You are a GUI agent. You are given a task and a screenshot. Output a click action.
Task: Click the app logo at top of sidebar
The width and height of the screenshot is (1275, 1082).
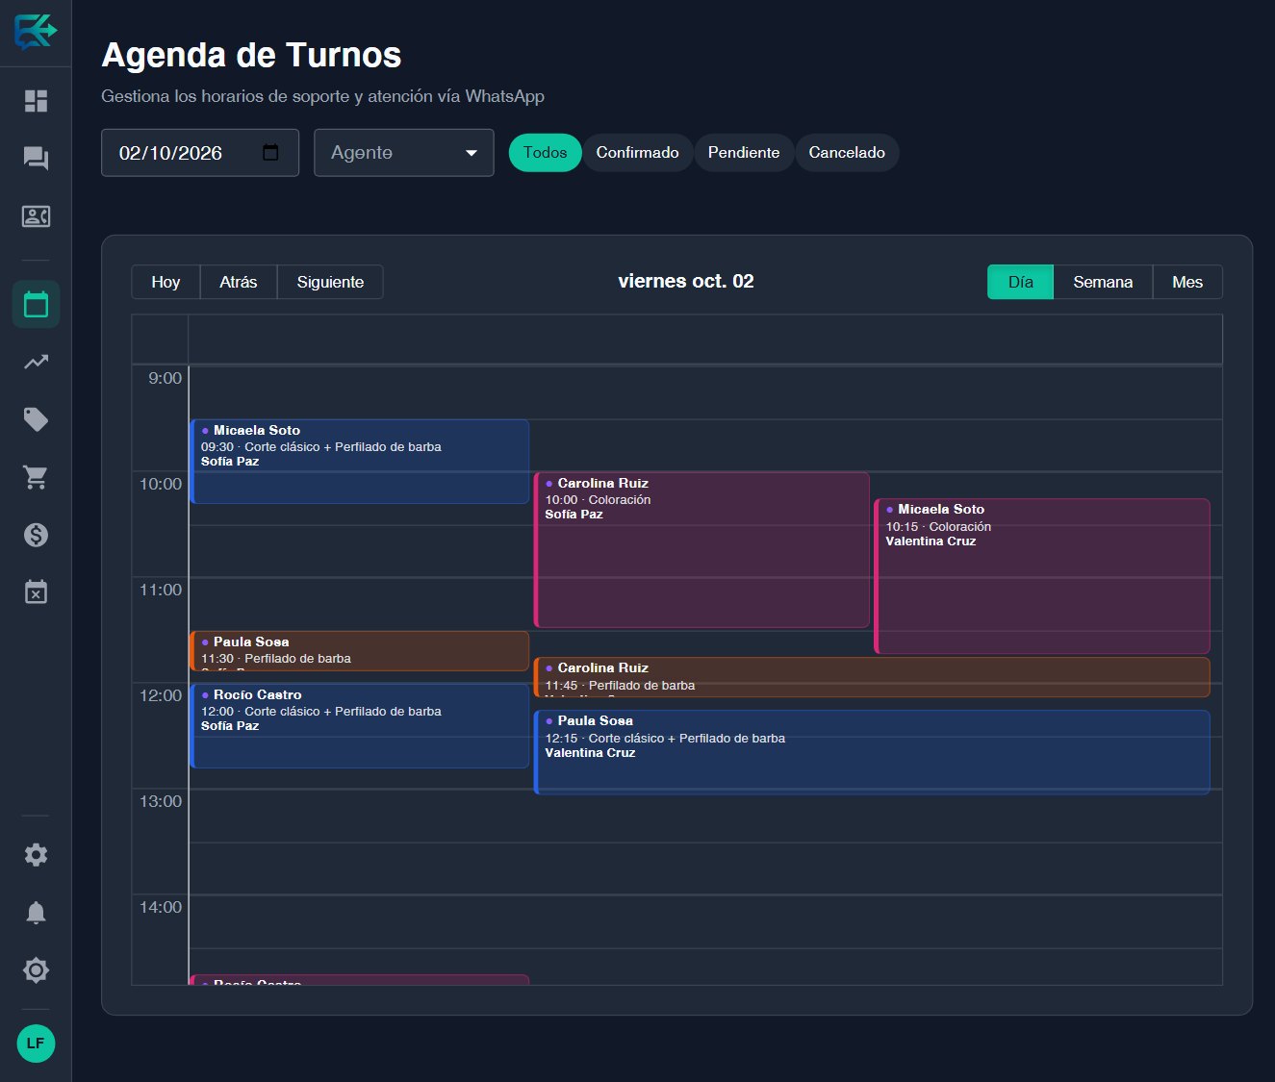pyautogui.click(x=36, y=32)
